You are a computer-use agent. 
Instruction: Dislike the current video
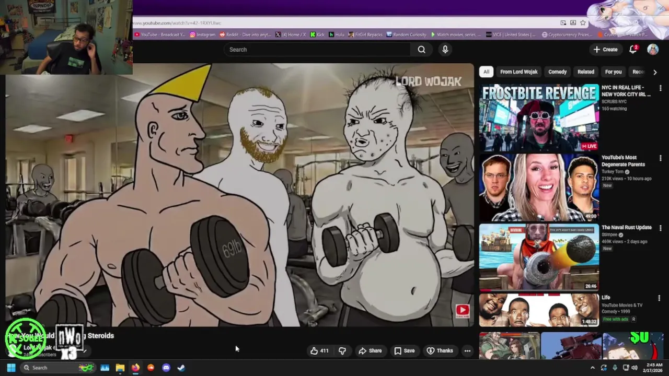pyautogui.click(x=342, y=351)
